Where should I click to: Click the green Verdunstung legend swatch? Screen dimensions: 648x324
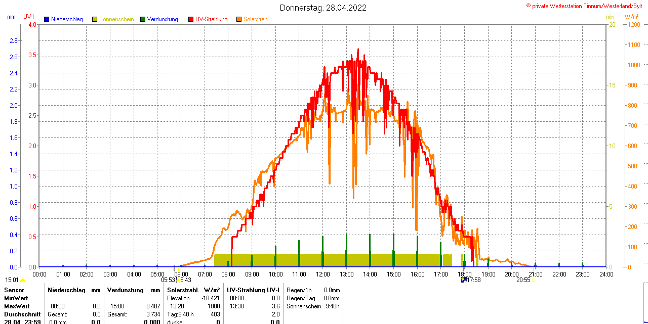[x=143, y=19]
